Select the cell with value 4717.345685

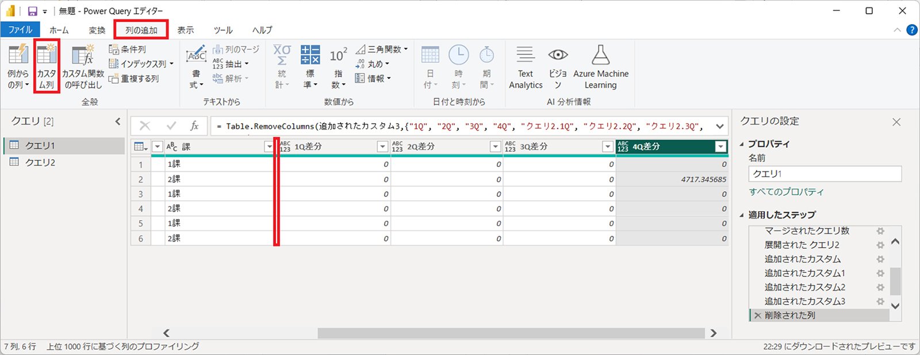tap(672, 179)
